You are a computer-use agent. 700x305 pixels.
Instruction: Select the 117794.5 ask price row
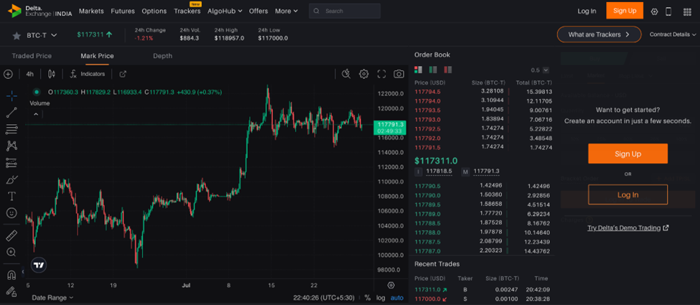point(483,91)
